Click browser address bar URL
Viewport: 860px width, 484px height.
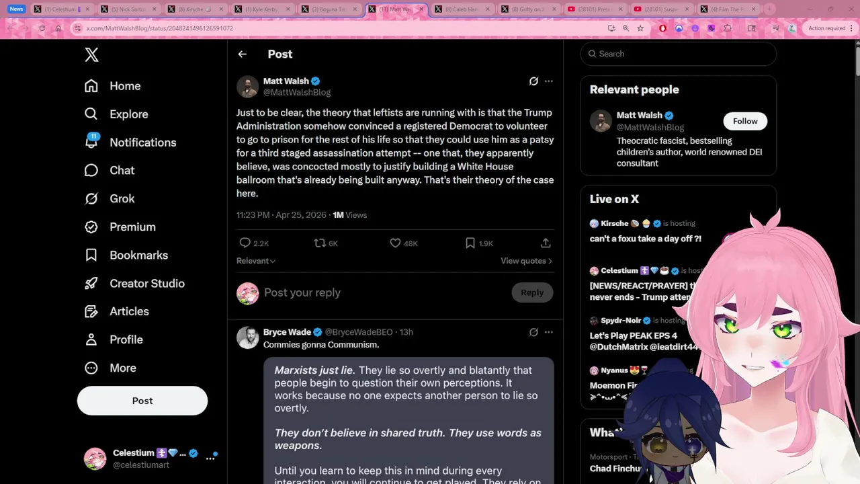click(160, 28)
